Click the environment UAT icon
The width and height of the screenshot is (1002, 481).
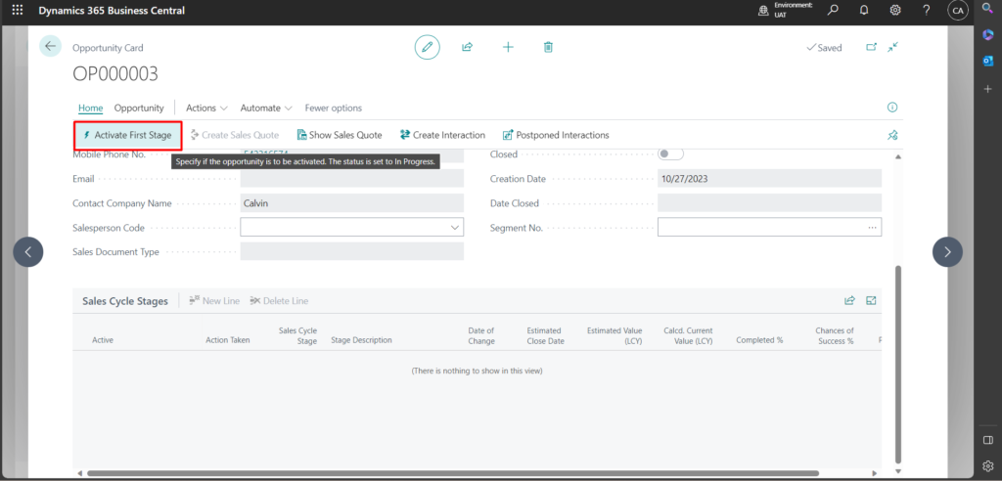click(x=762, y=10)
